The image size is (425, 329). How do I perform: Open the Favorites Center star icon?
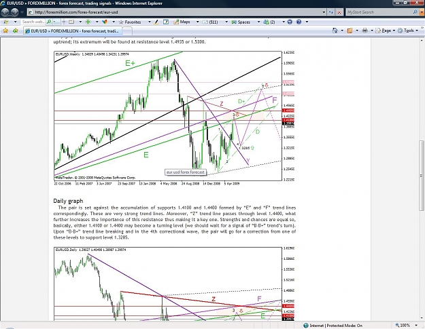[5, 31]
